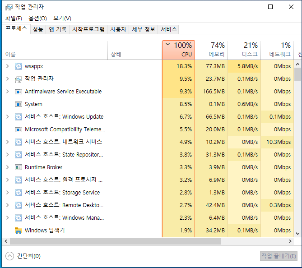Maximize the Task Manager window
This screenshot has height=268, width=302.
[270, 7]
